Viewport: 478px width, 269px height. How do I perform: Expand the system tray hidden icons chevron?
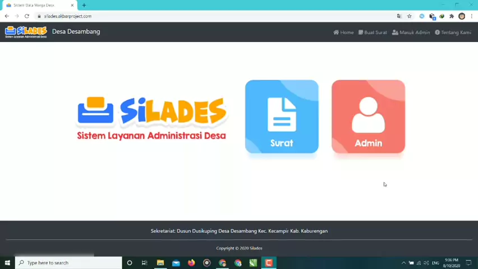[x=403, y=263]
